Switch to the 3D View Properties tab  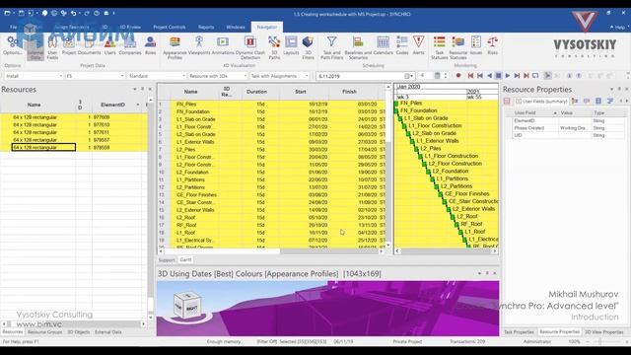click(603, 332)
